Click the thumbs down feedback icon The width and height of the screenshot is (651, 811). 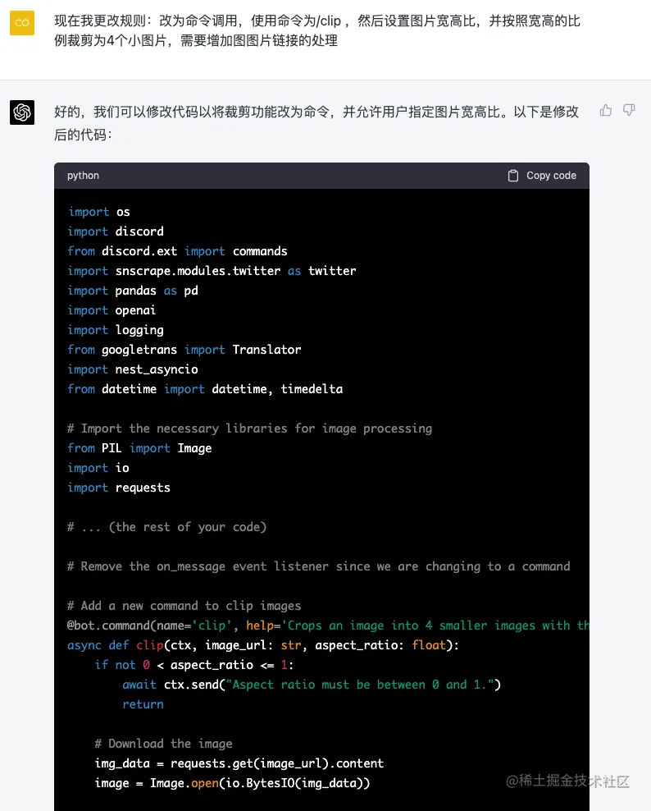pos(629,110)
